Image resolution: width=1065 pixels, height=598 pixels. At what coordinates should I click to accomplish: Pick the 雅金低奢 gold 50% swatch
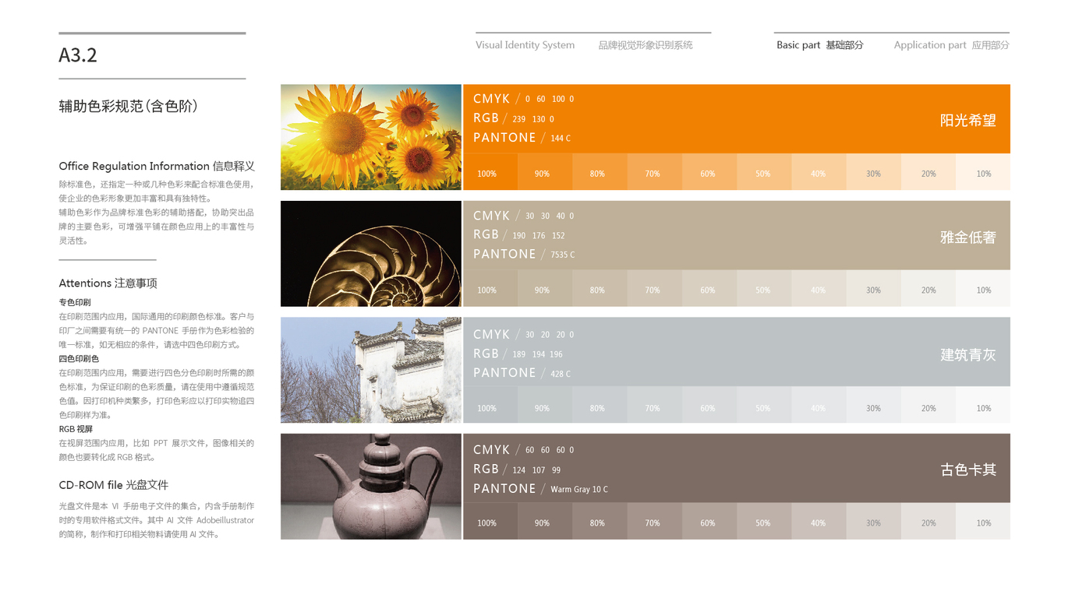(764, 289)
